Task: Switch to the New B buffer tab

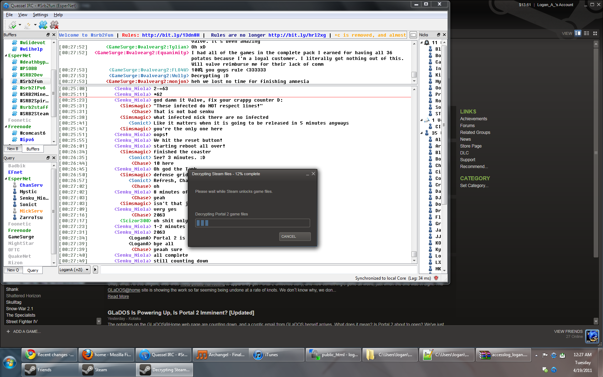Action: [13, 149]
